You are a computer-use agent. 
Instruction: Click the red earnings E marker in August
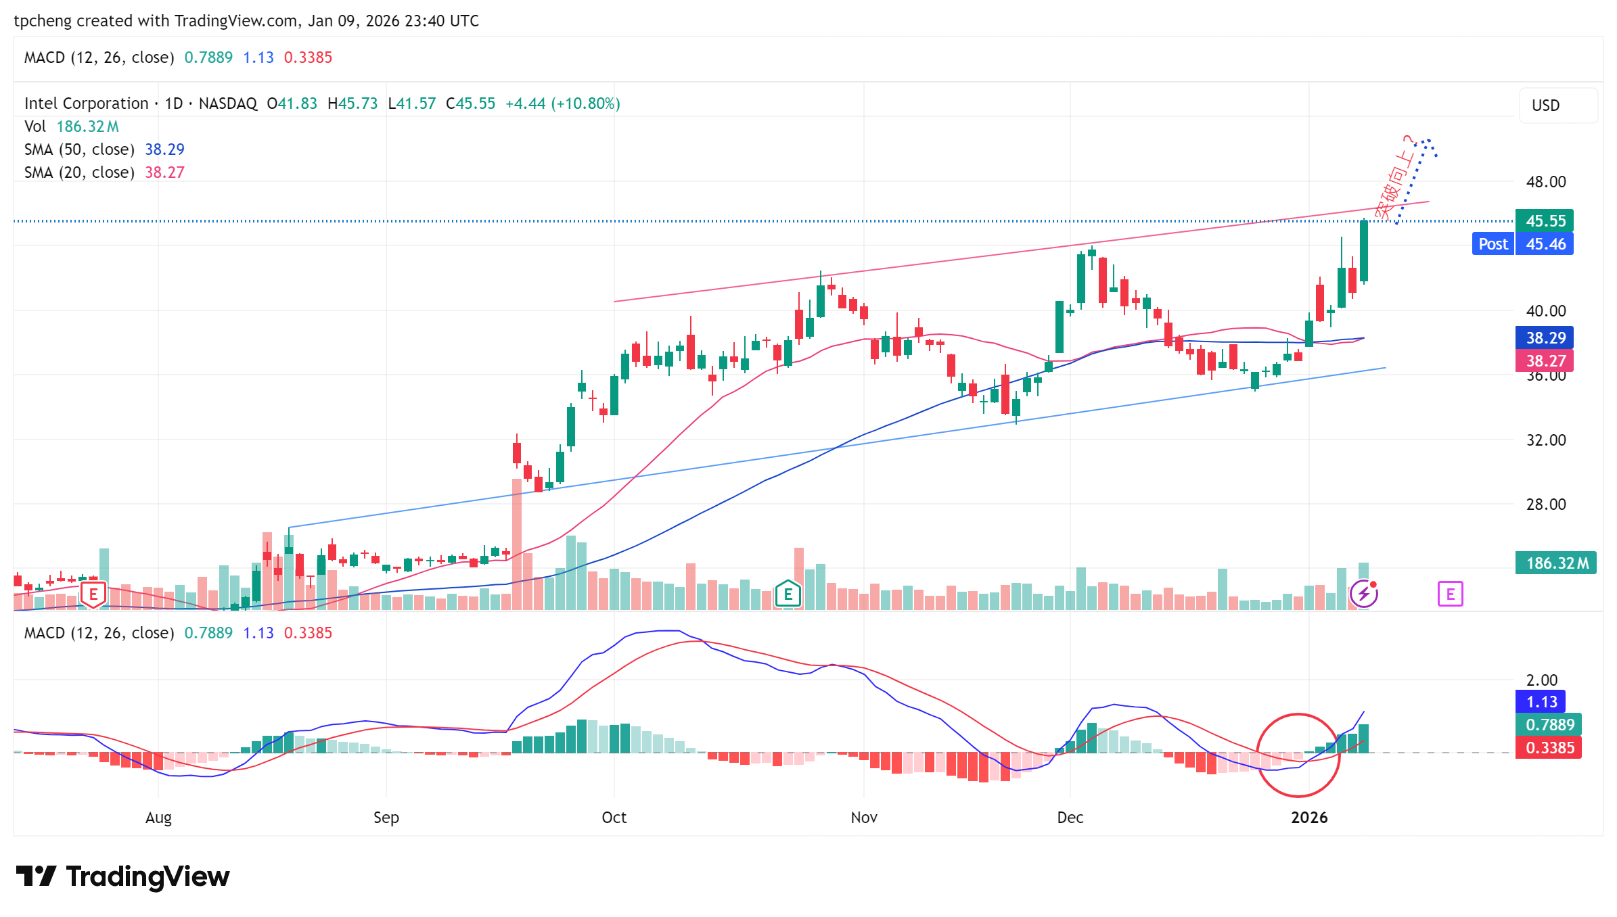pyautogui.click(x=93, y=594)
